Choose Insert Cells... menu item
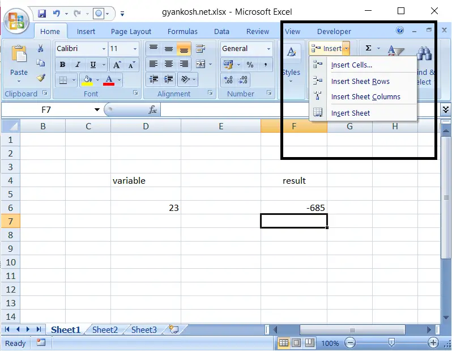Viewport: 452px width, 351px height. (x=363, y=65)
